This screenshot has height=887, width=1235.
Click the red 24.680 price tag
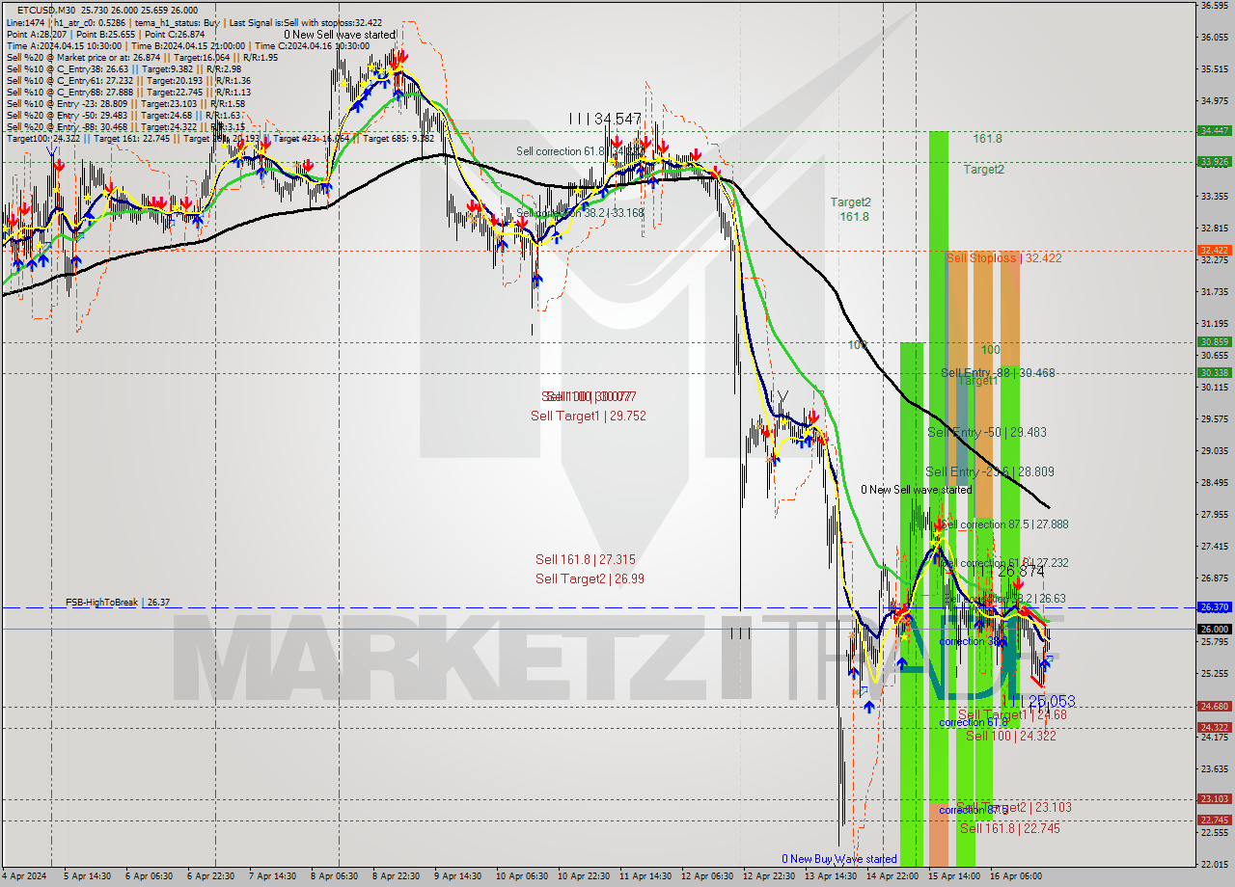tap(1214, 706)
